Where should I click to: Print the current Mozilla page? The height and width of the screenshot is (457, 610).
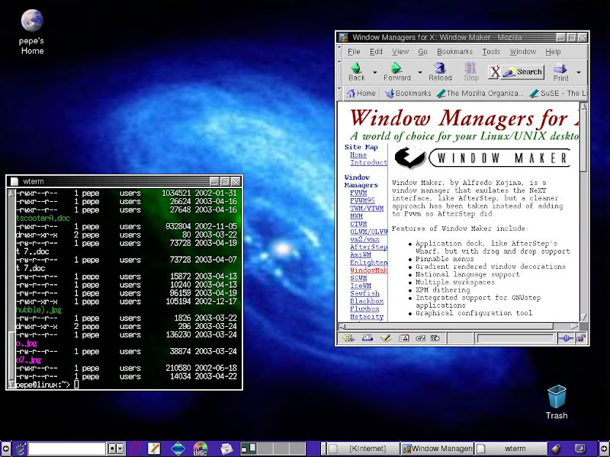coord(560,72)
